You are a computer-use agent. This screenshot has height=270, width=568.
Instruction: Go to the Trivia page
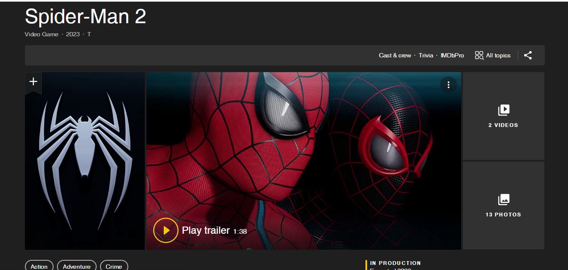[426, 55]
